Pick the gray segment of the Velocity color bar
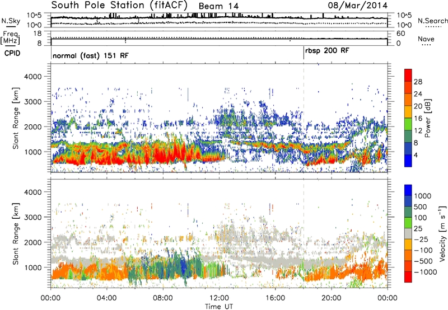 tap(408, 233)
